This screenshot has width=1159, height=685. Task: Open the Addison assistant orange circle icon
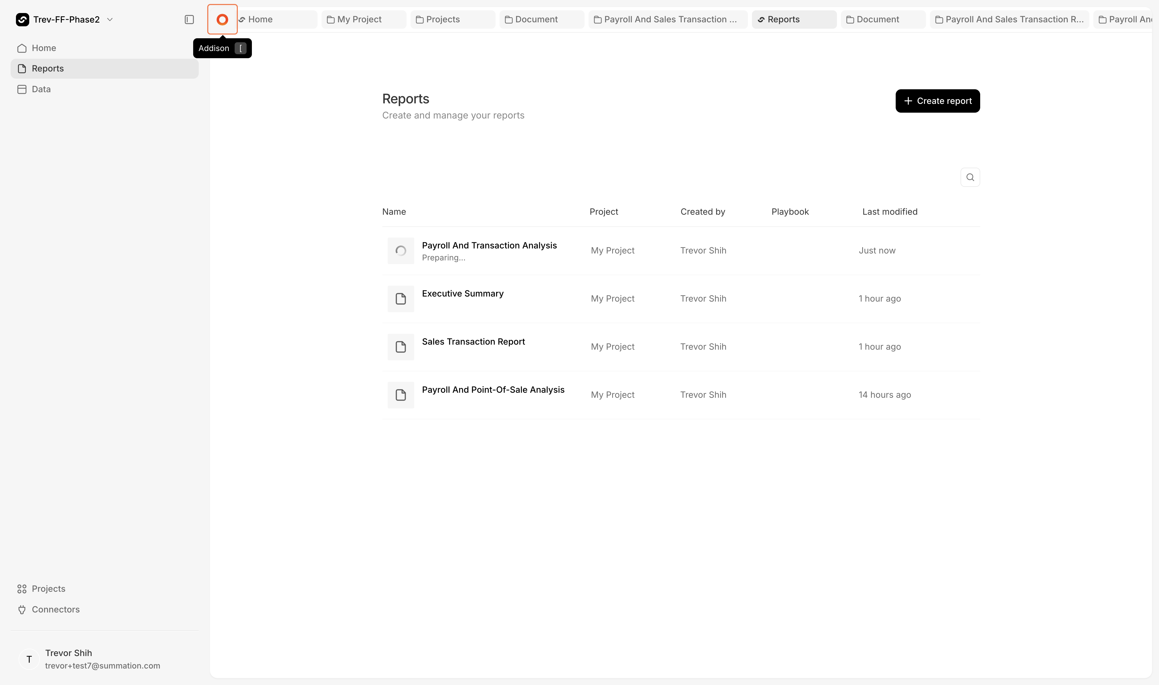click(x=222, y=19)
